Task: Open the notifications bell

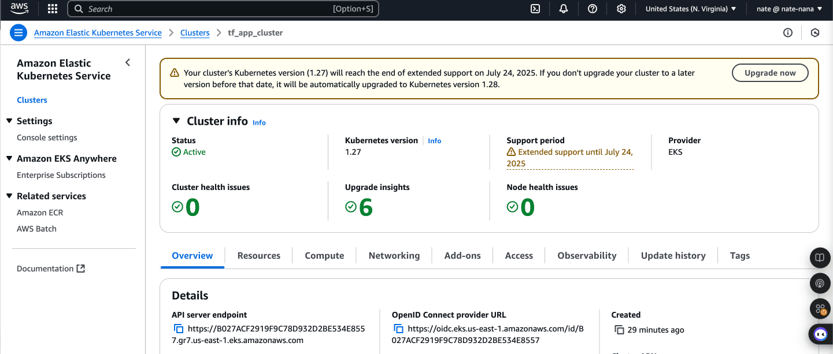Action: pyautogui.click(x=564, y=9)
